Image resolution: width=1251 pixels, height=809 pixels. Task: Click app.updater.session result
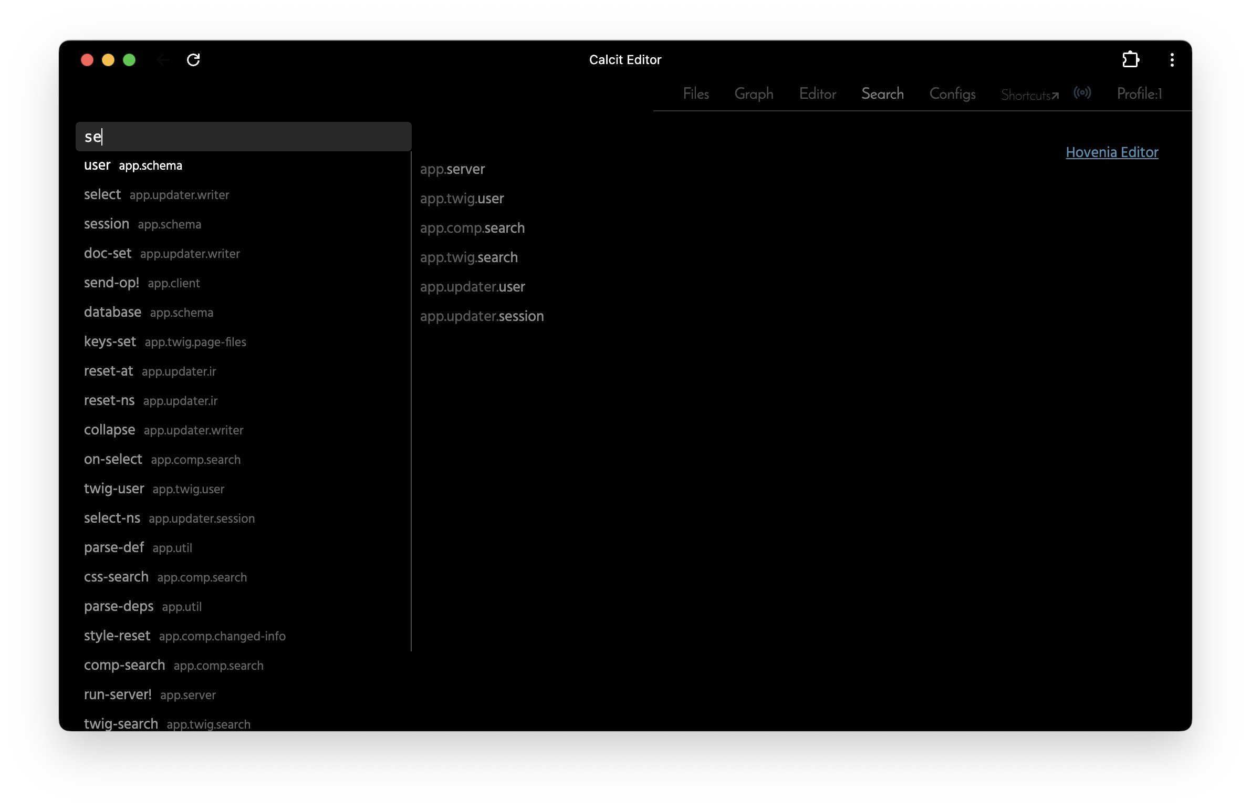pyautogui.click(x=482, y=316)
